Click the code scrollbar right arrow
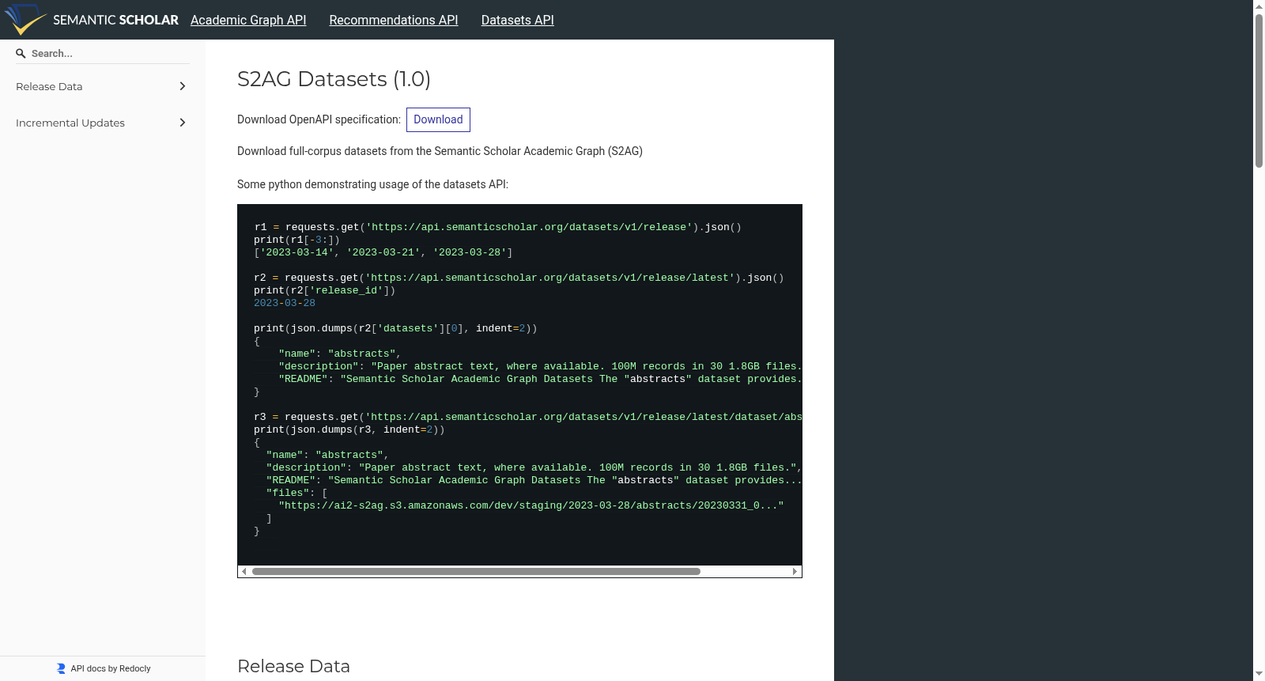1265x681 pixels. tap(795, 571)
